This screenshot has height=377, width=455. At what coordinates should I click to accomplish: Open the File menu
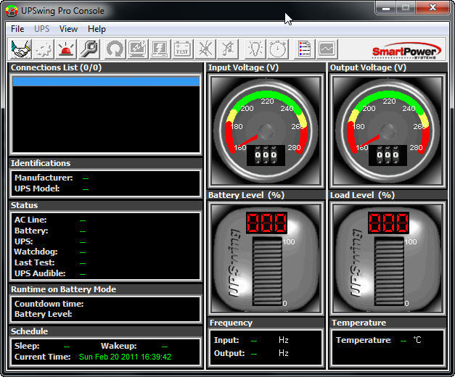point(17,29)
